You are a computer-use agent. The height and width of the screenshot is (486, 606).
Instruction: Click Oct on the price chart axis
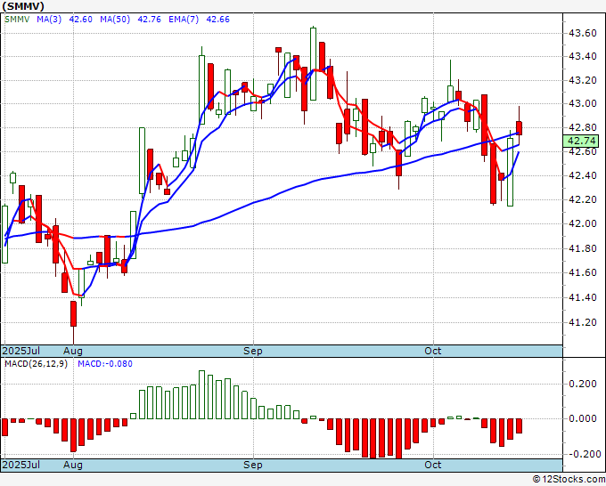coord(433,351)
